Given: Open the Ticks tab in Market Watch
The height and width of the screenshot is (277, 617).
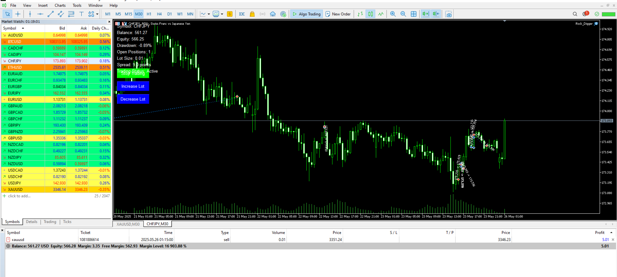Looking at the screenshot, I should [67, 222].
